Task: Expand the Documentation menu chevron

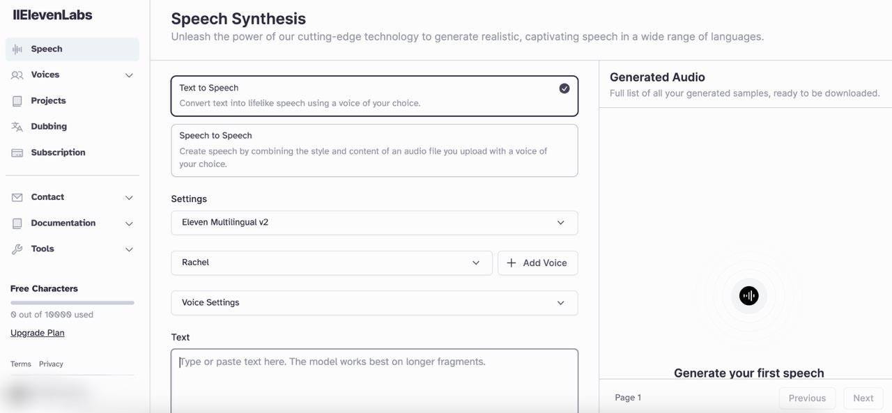Action: [129, 224]
